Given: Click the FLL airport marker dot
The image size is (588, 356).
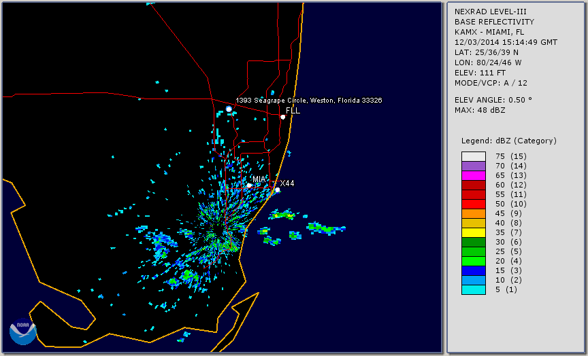Looking at the screenshot, I should (x=282, y=117).
